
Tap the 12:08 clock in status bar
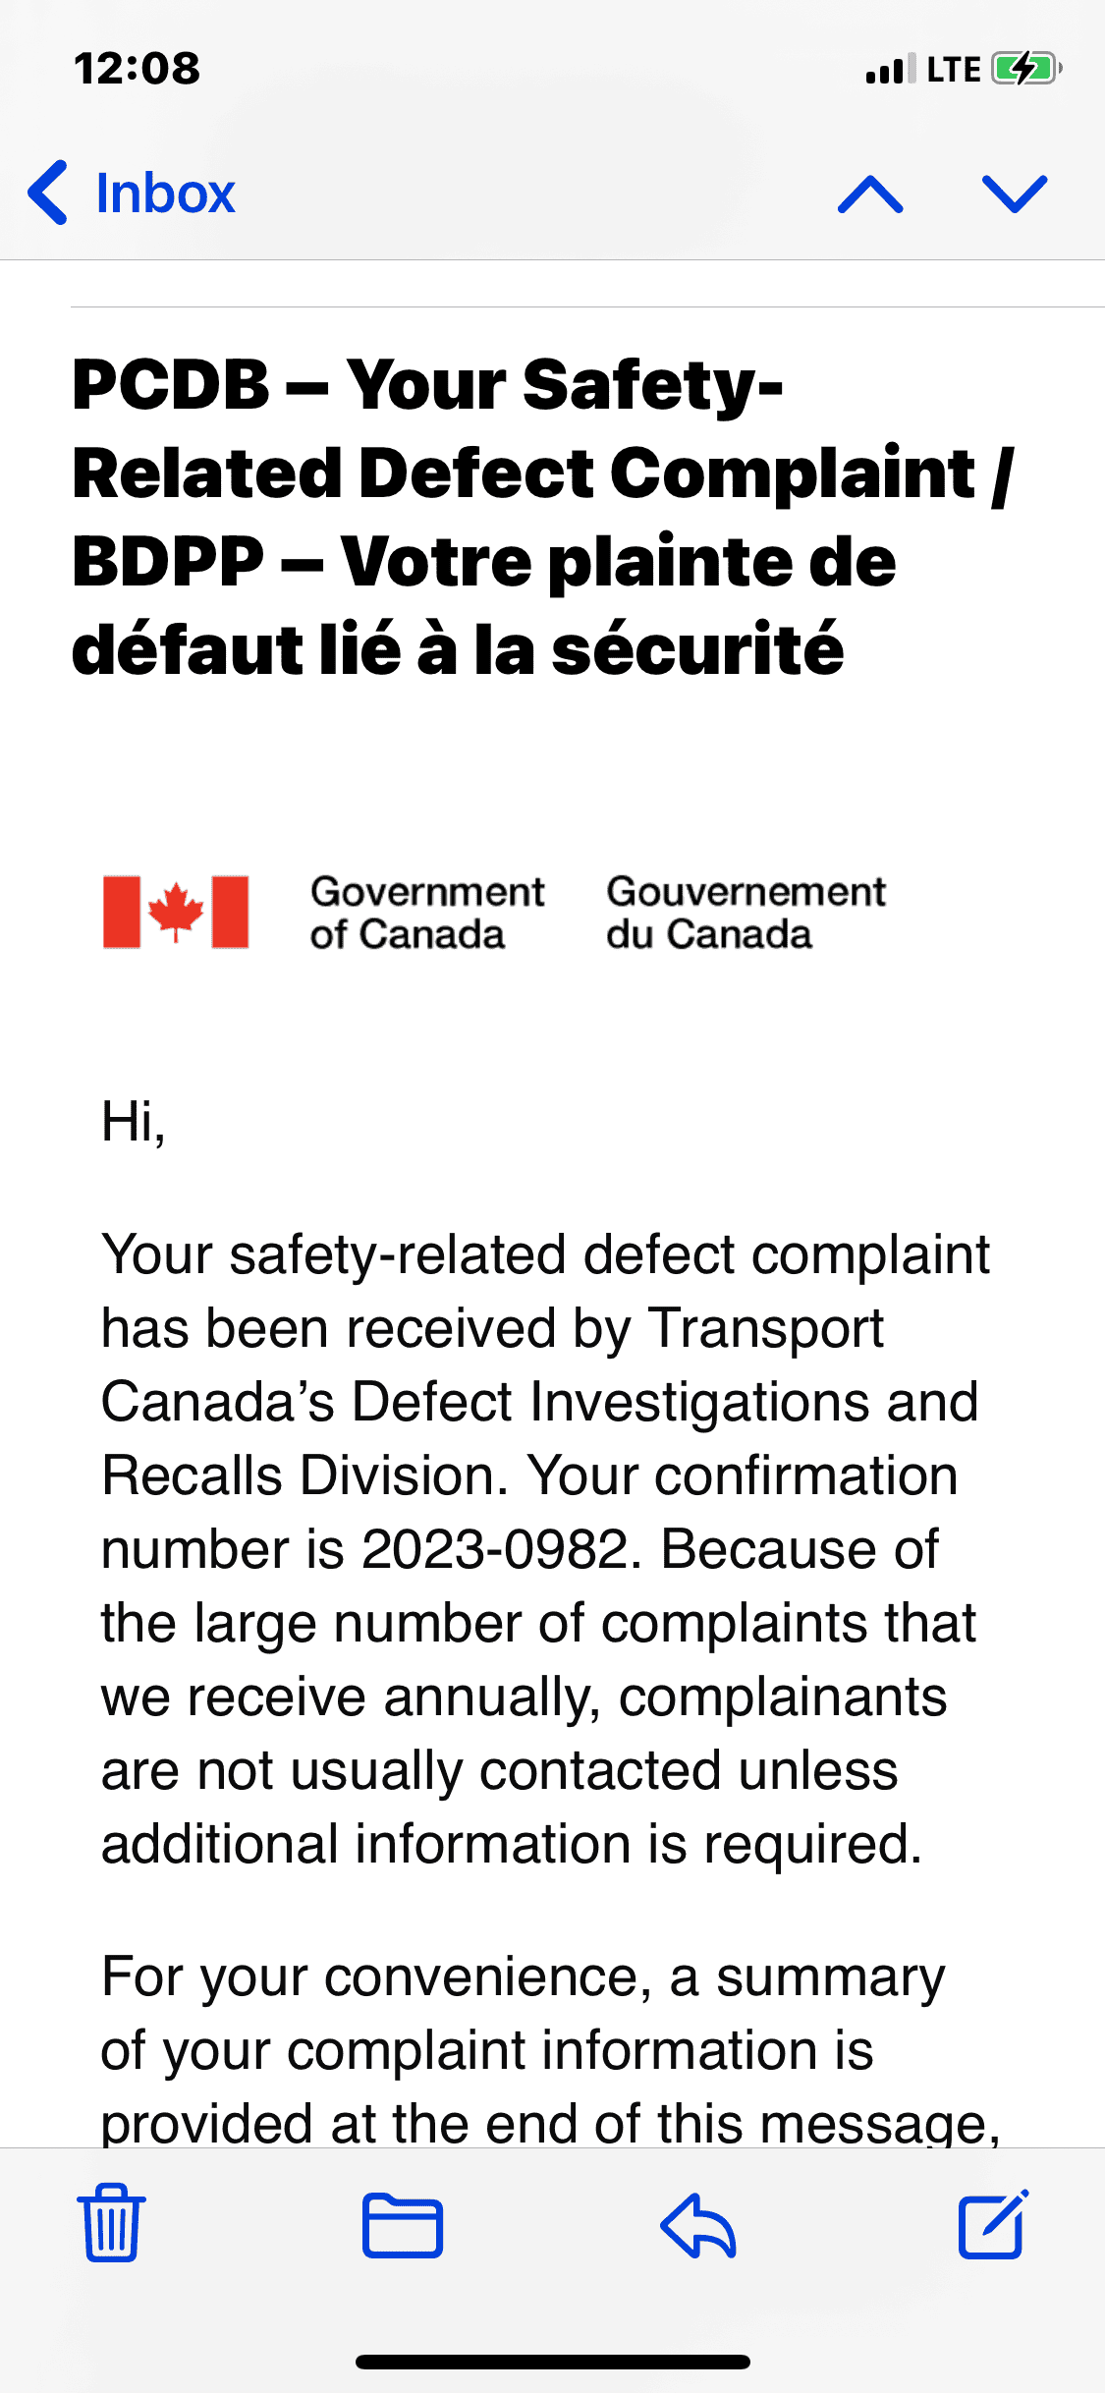click(138, 69)
